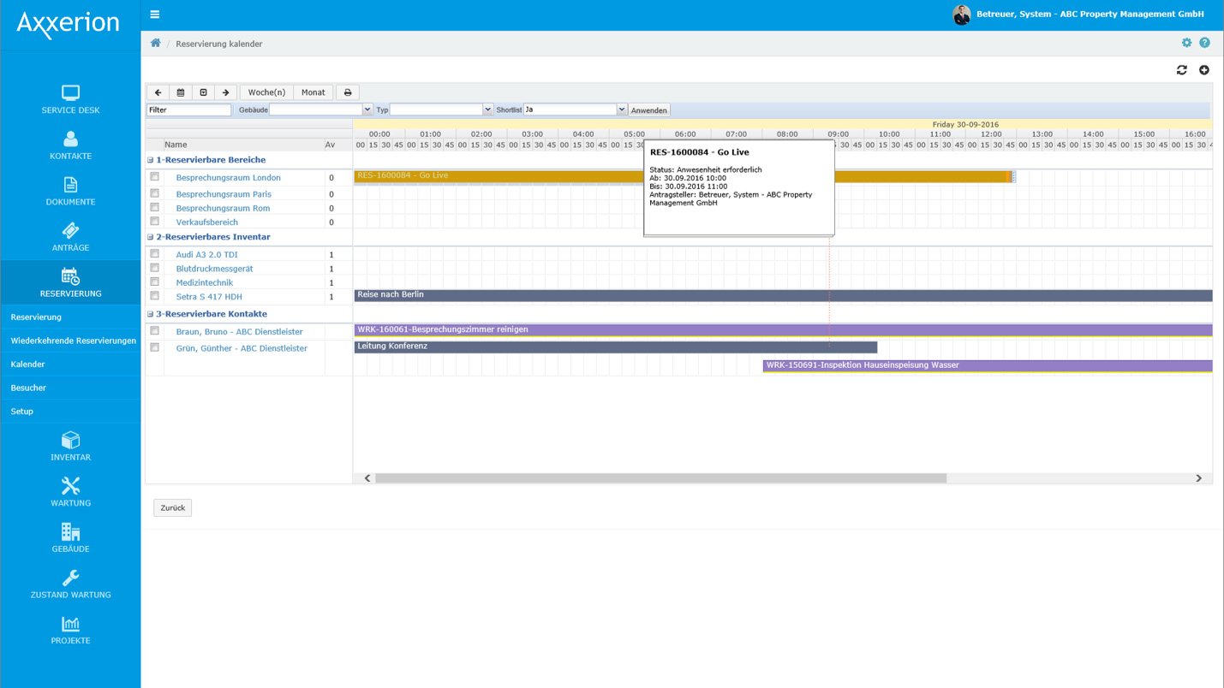This screenshot has width=1224, height=688.
Task: Open Wiederkehrende Reservierungen submenu item
Action: point(70,341)
